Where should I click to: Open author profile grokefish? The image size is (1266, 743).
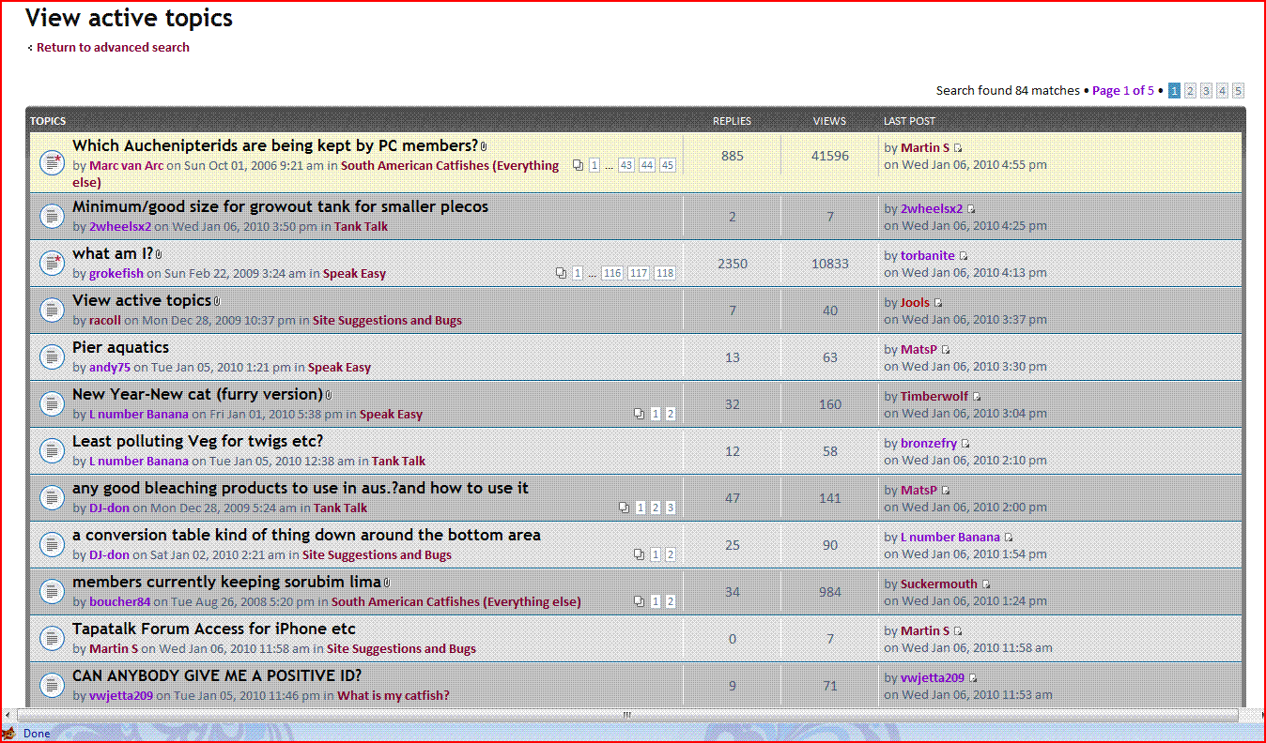click(x=116, y=274)
